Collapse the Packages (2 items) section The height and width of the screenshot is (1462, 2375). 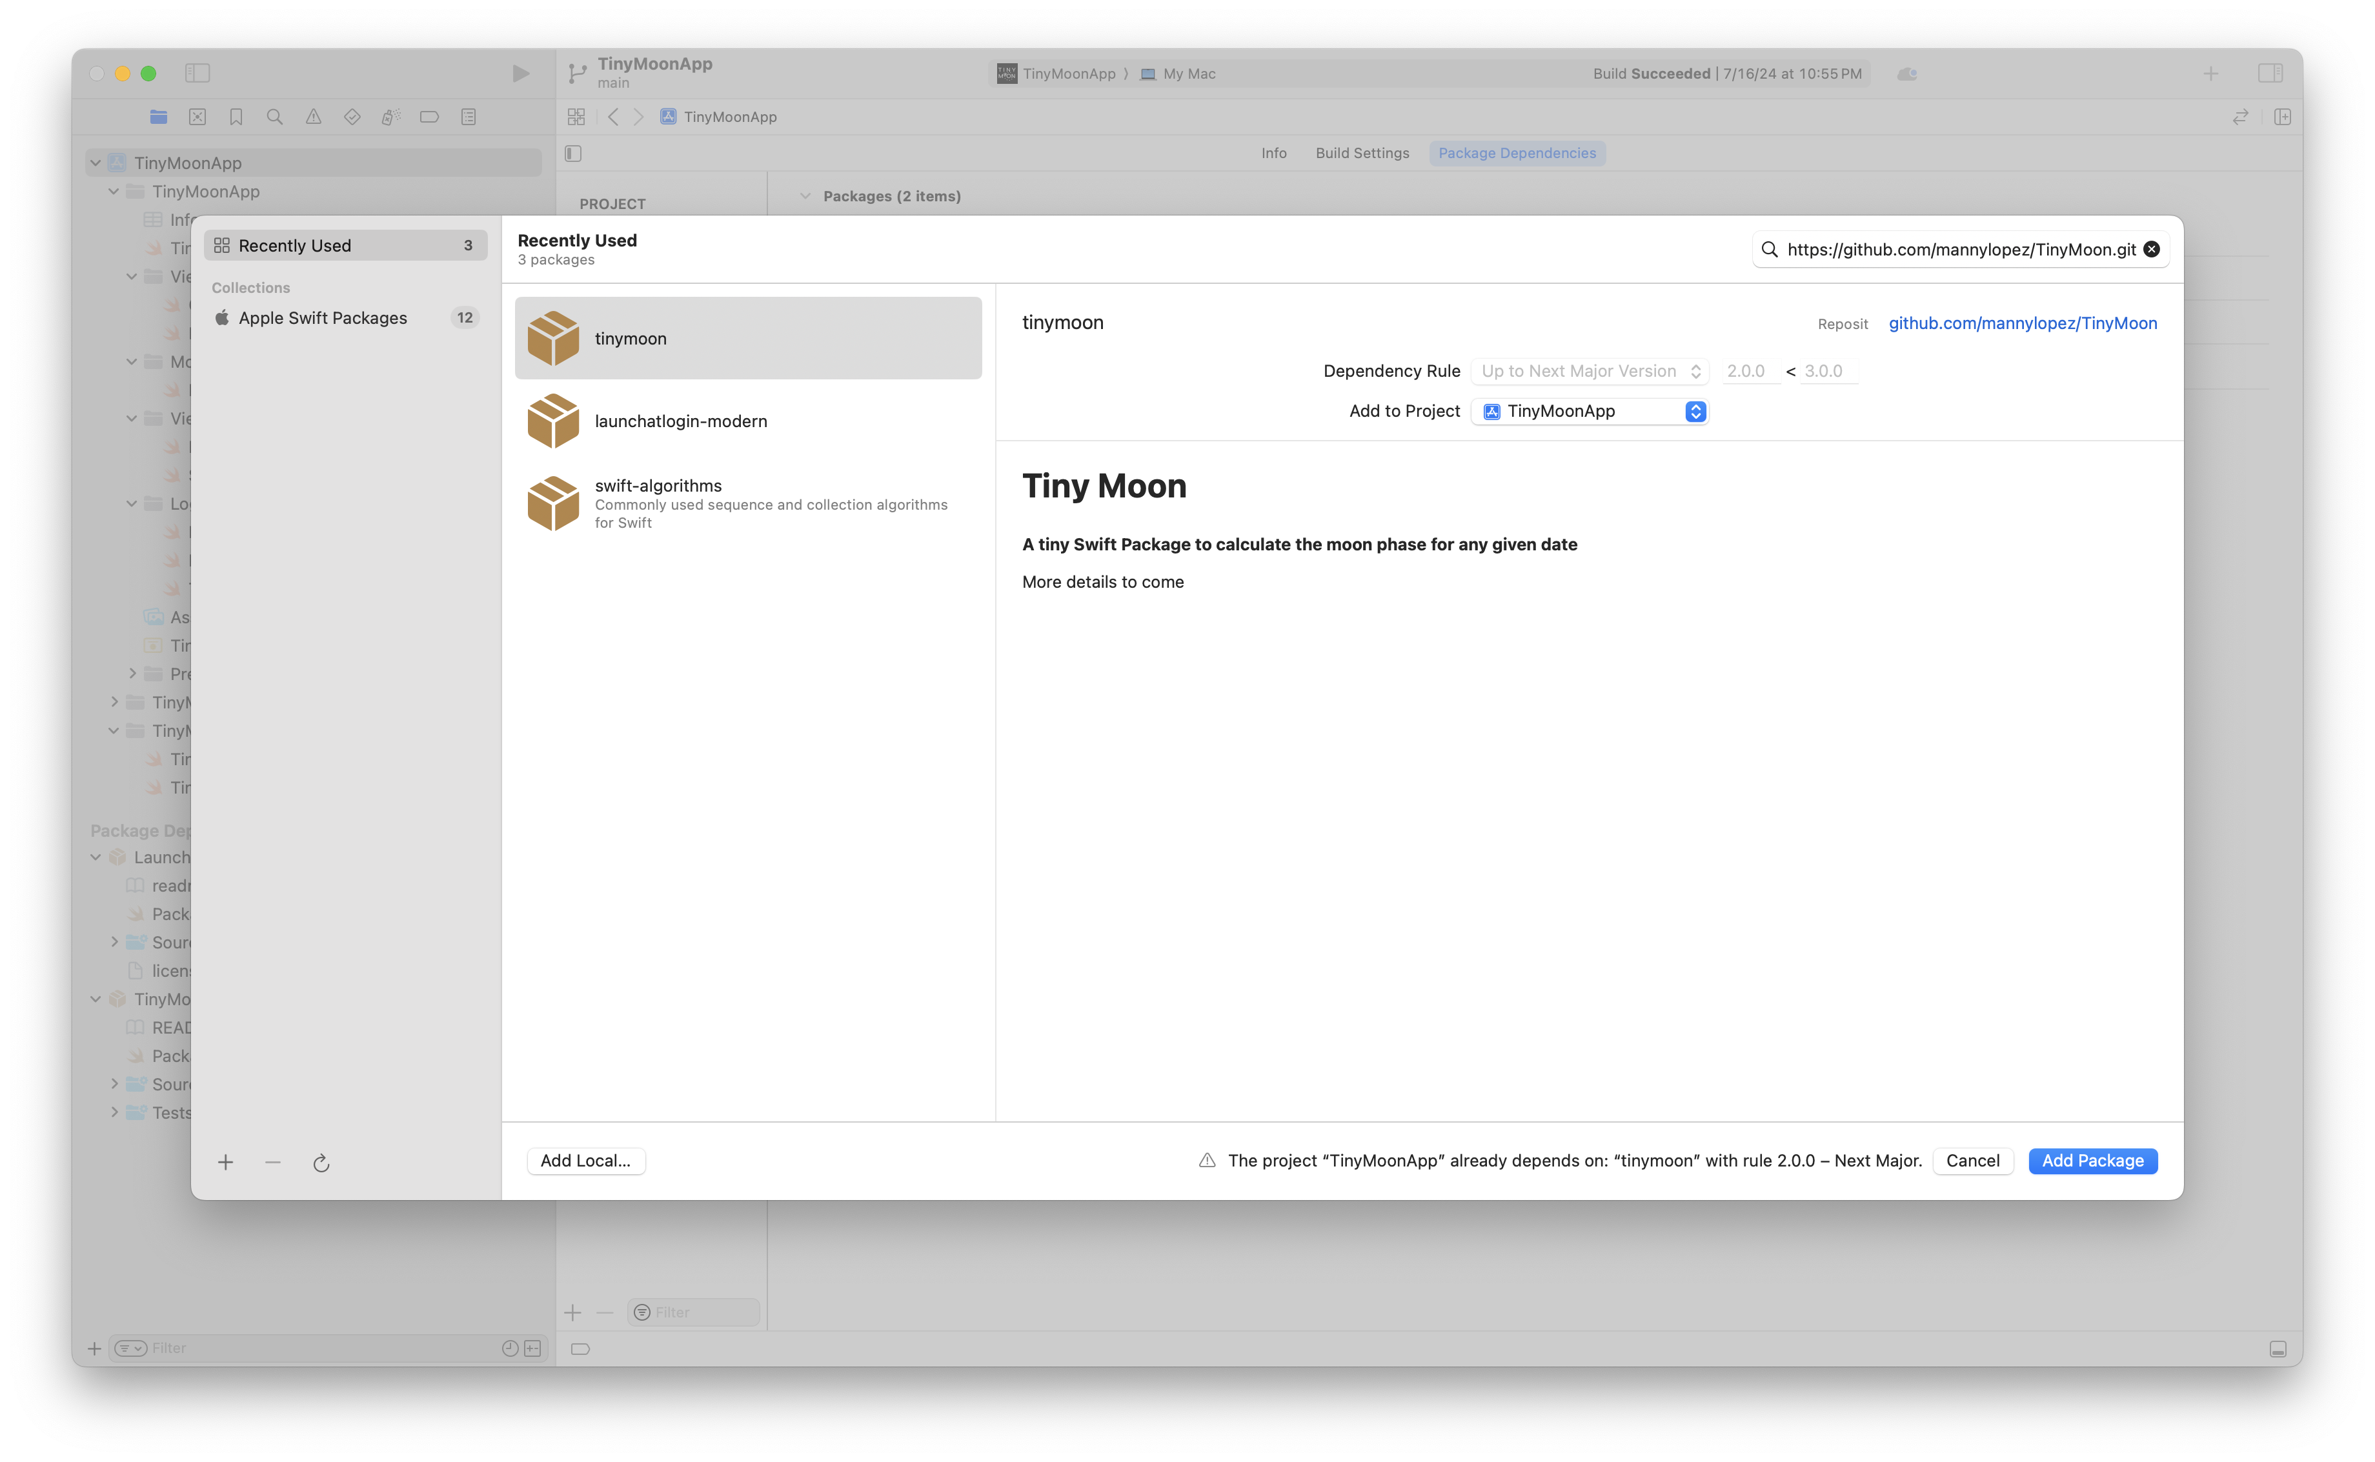click(x=805, y=195)
